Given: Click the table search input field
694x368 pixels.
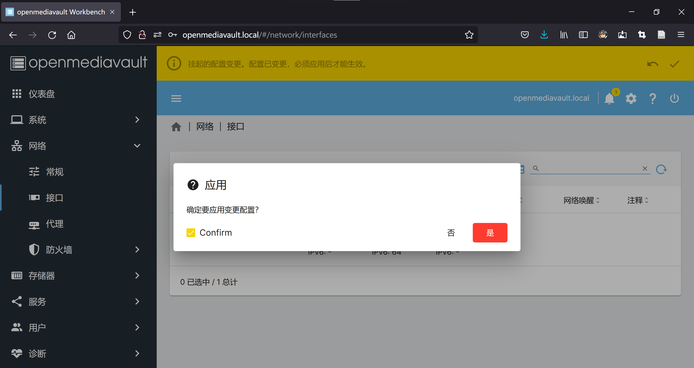Looking at the screenshot, I should coord(588,169).
